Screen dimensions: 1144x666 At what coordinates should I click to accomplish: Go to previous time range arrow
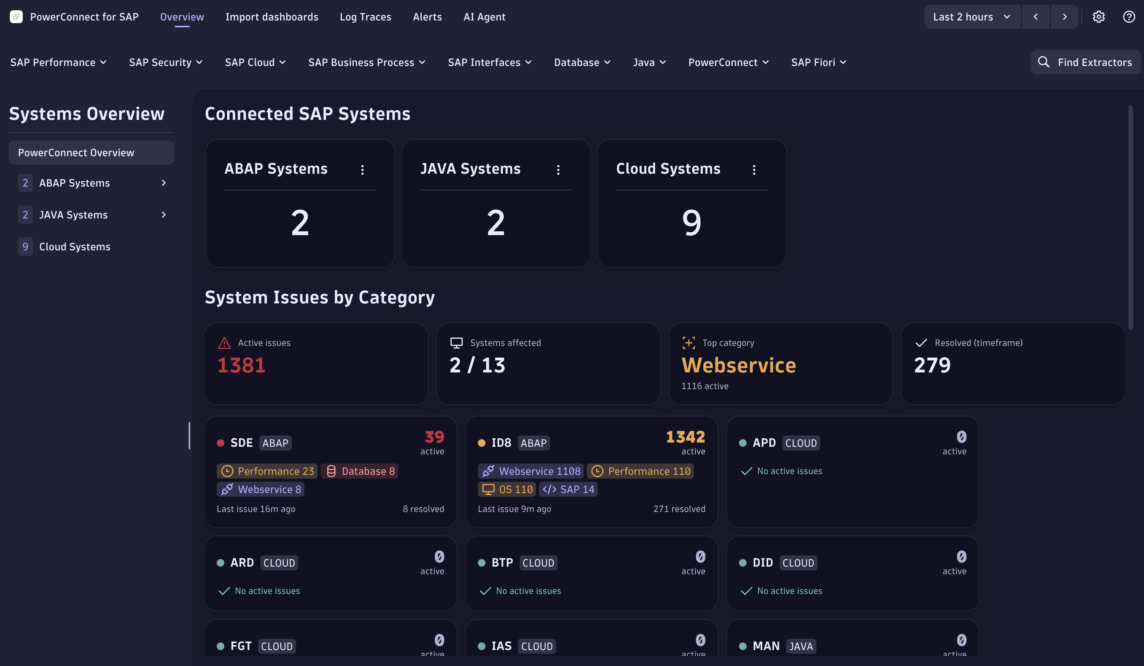[1035, 17]
